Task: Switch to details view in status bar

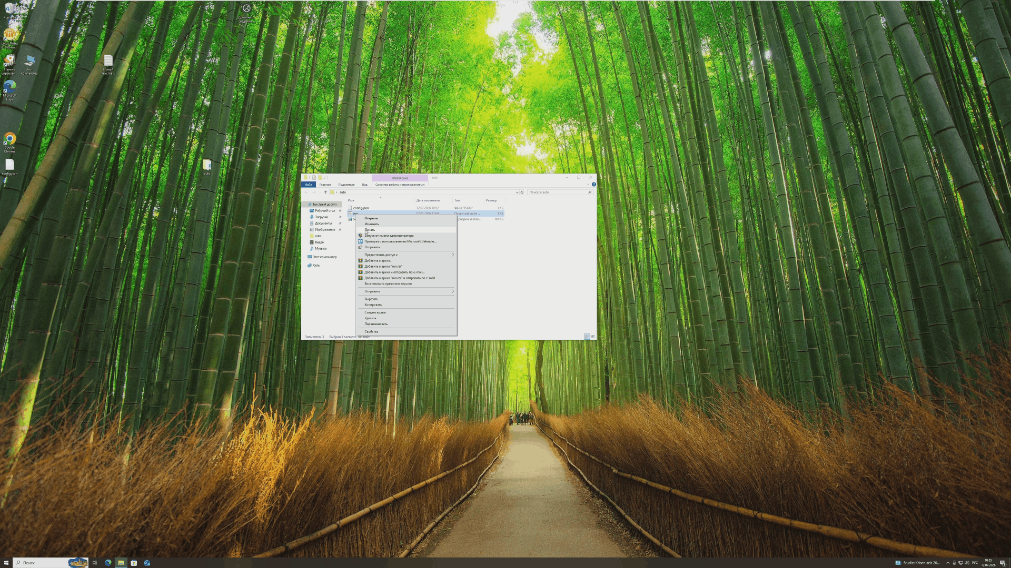Action: 587,337
